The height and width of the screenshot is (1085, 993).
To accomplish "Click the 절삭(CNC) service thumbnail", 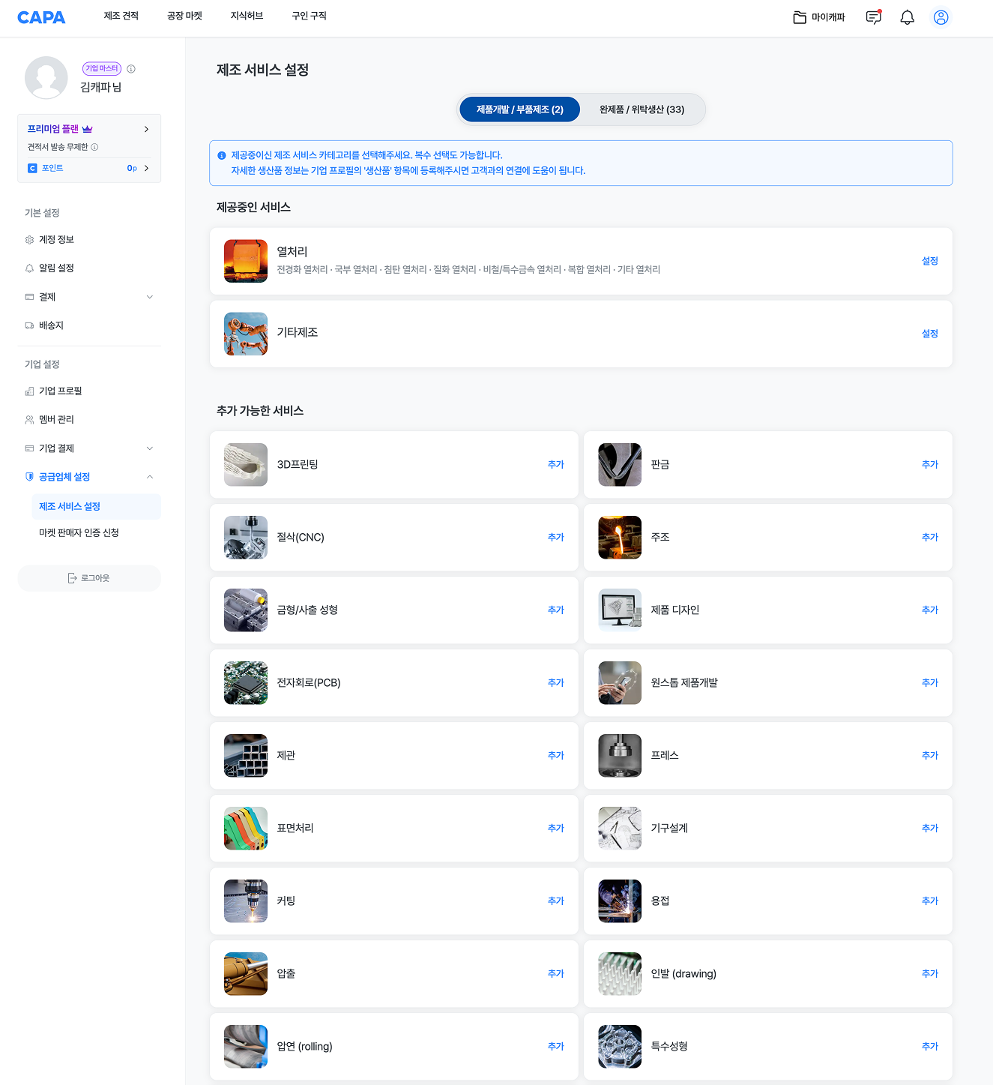I will pos(246,538).
